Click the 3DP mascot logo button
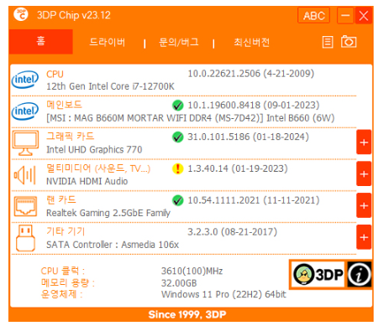The width and height of the screenshot is (389, 331). (318, 274)
